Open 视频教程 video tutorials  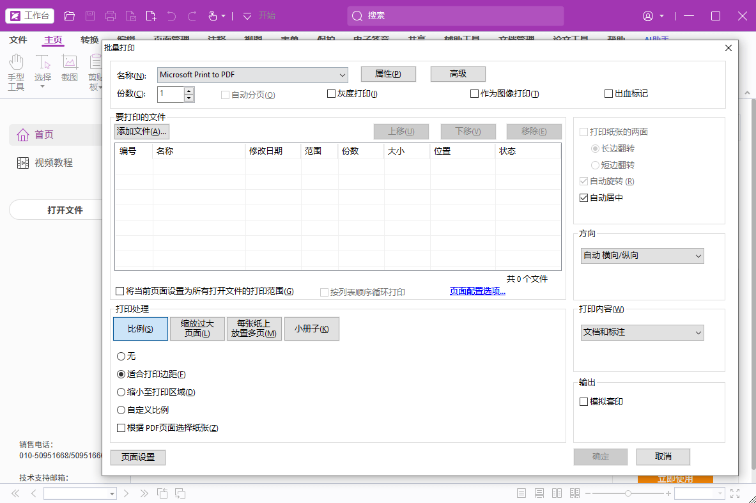tap(45, 163)
